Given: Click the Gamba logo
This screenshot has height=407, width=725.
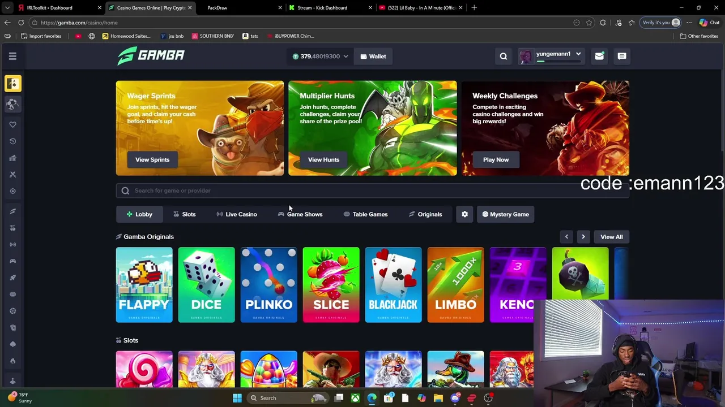Looking at the screenshot, I should [151, 55].
